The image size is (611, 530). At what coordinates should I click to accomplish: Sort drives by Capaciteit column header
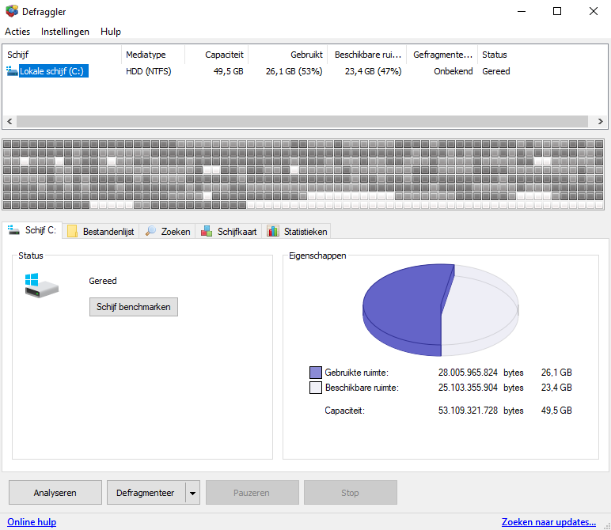coord(215,55)
